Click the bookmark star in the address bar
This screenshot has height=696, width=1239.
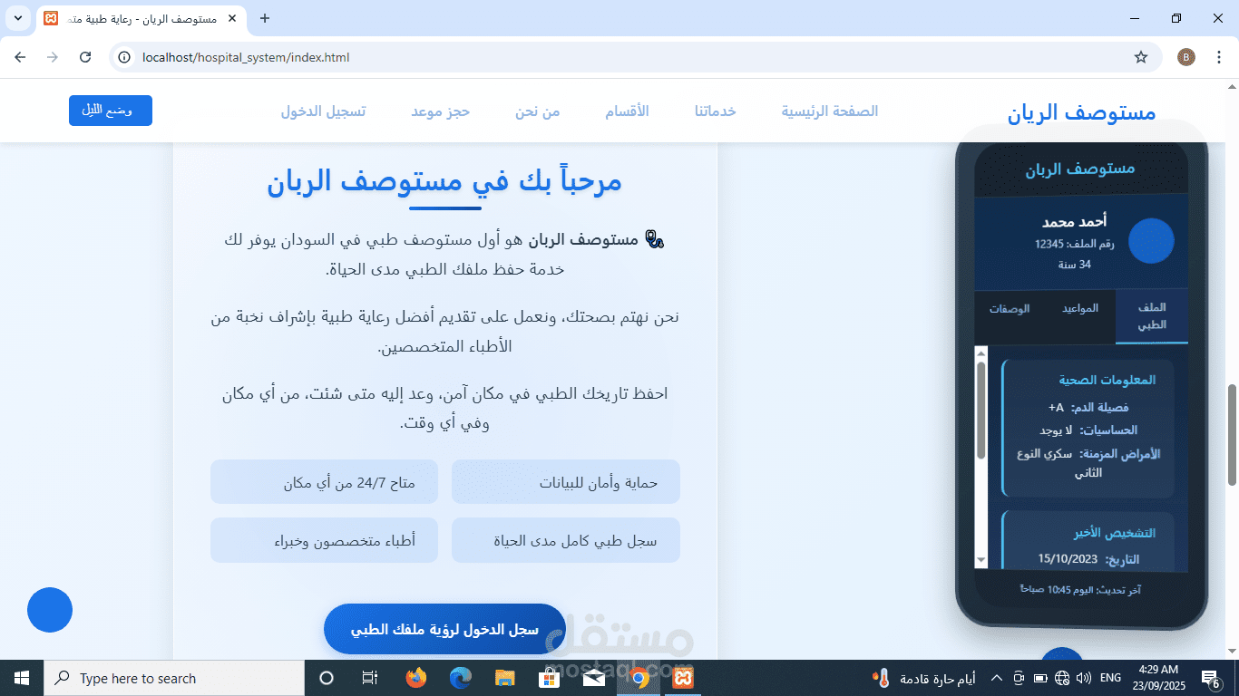coord(1142,56)
